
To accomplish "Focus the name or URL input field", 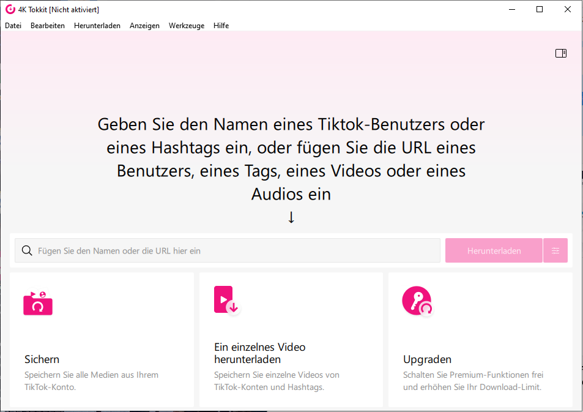I will pos(228,250).
